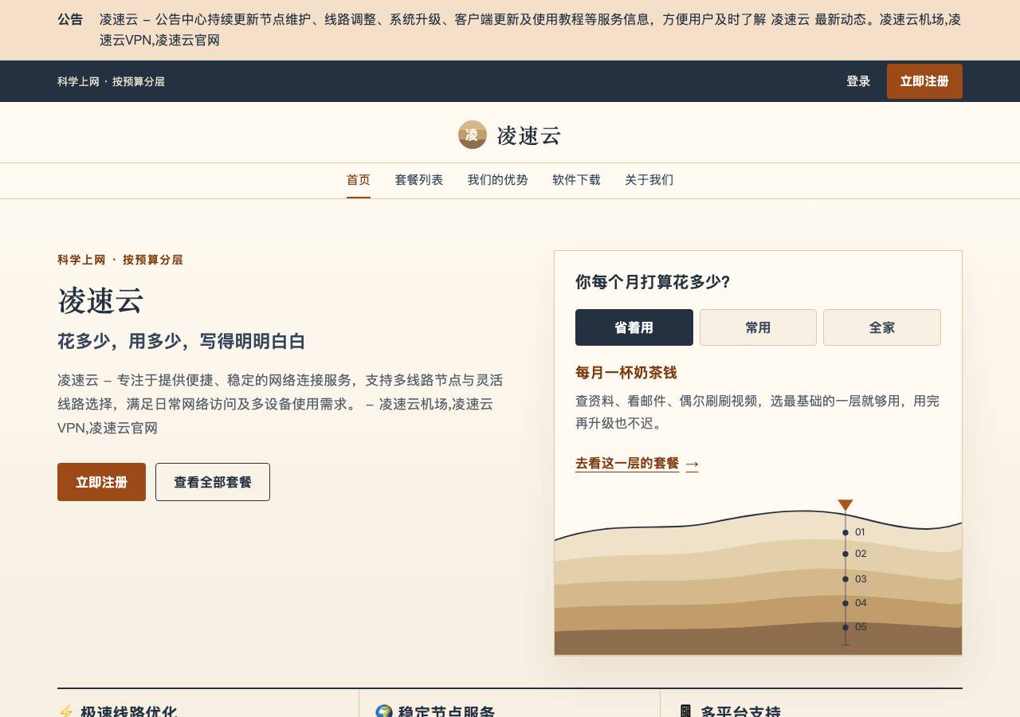Click the 立即注册 button in the top bar
Image resolution: width=1020 pixels, height=717 pixels.
[x=924, y=81]
